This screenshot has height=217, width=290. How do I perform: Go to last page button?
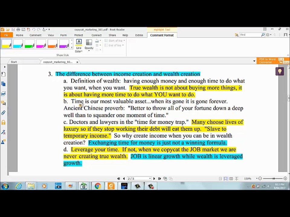(159, 178)
